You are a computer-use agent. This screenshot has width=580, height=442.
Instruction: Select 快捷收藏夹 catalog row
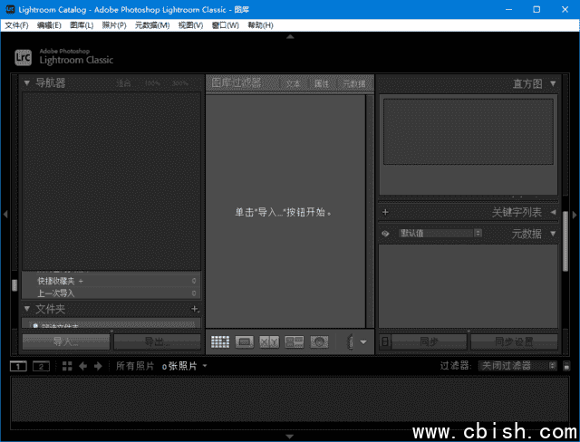point(111,281)
